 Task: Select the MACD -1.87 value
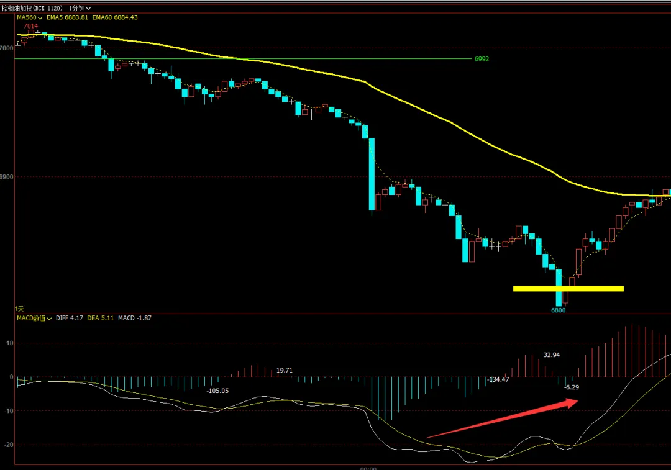[x=135, y=318]
